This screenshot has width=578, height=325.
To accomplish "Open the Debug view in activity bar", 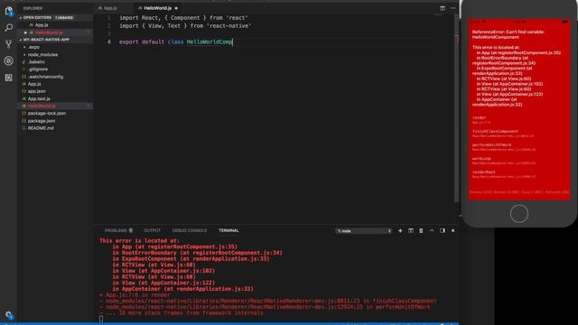I will 8,60.
